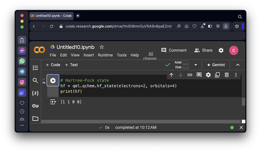Run the Hartree-Fock code cell
261x152 pixels.
53,81
